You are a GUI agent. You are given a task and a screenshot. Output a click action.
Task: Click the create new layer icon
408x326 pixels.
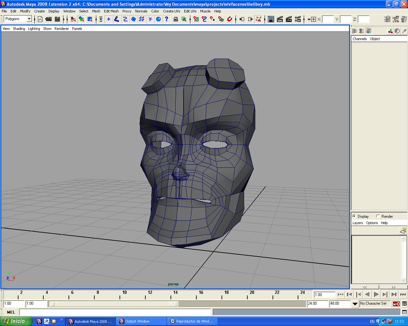pyautogui.click(x=403, y=230)
